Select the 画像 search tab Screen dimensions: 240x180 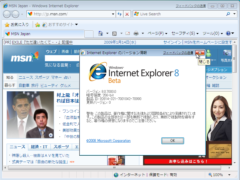tap(65, 52)
